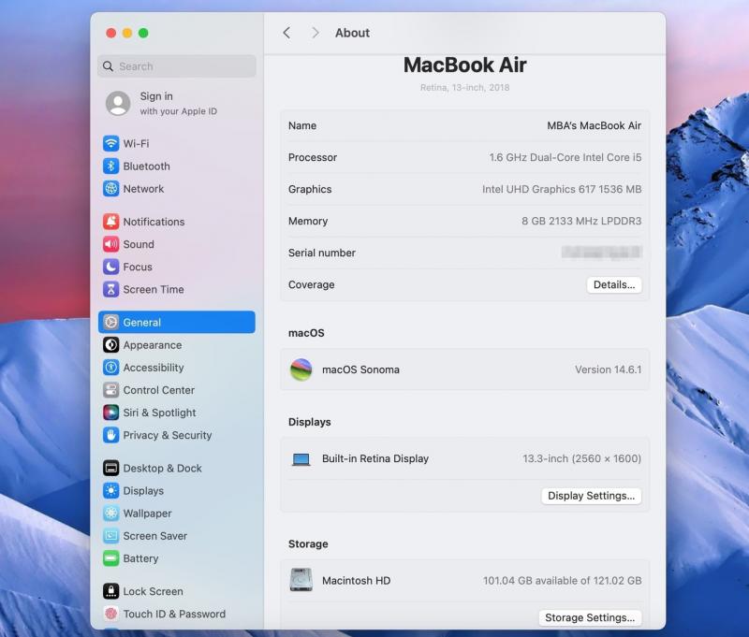Click the Built-in Retina Display laptop icon
Viewport: 749px width, 637px height.
pos(301,459)
